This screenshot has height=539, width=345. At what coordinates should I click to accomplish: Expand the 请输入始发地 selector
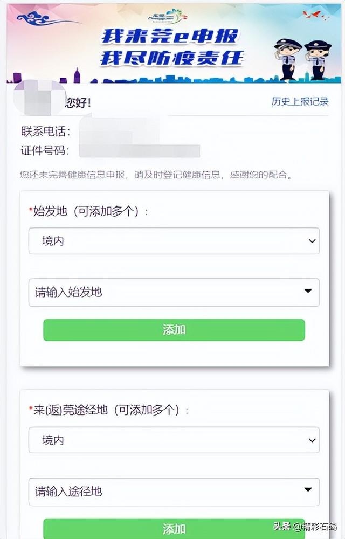[x=172, y=292]
